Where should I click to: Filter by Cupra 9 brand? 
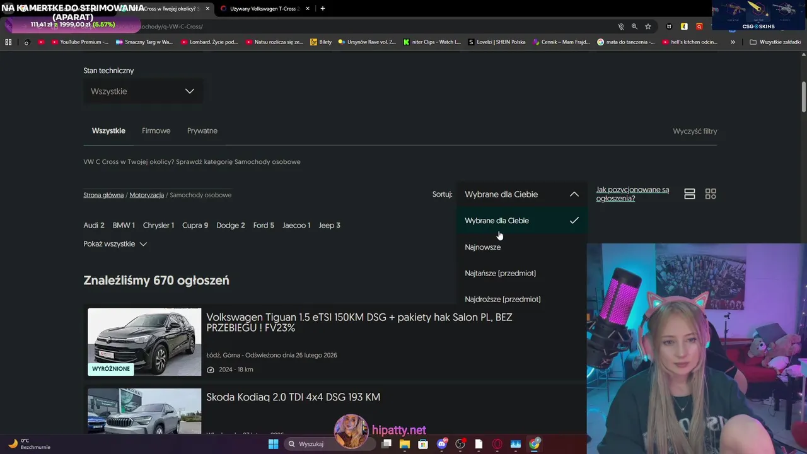point(195,225)
